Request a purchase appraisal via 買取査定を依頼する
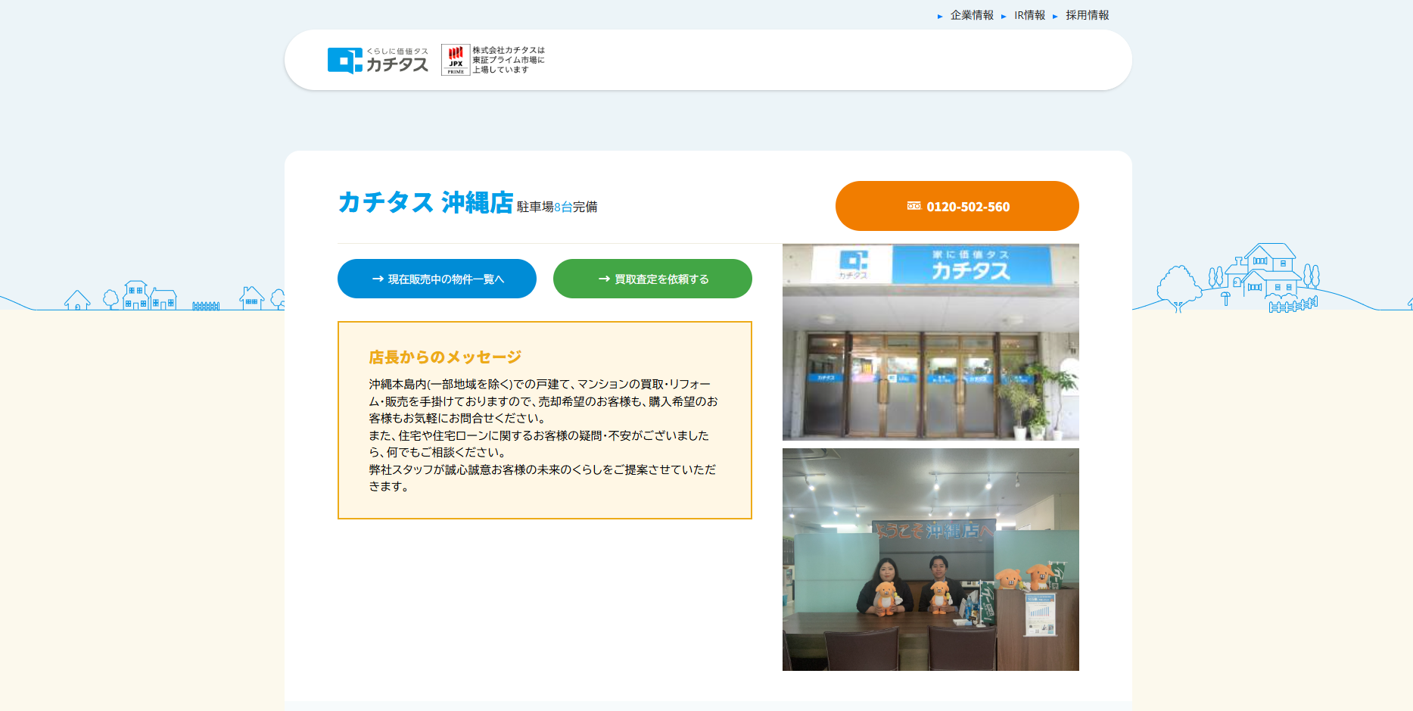 click(652, 279)
